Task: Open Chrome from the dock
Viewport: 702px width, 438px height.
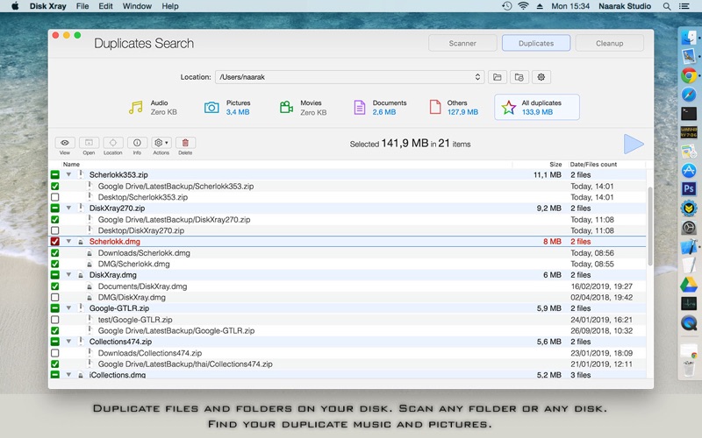Action: pyautogui.click(x=689, y=75)
